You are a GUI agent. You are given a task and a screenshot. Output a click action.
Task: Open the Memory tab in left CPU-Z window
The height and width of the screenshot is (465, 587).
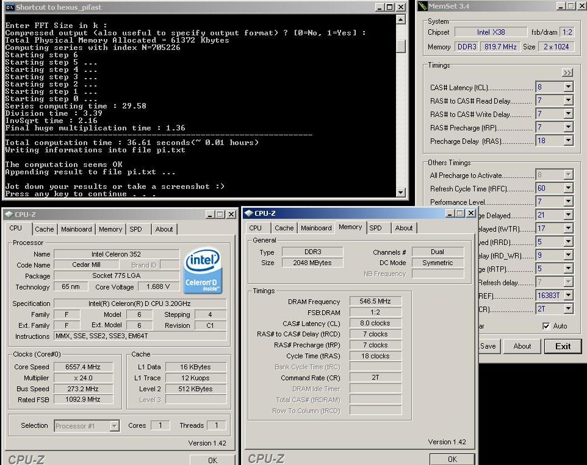tap(110, 229)
